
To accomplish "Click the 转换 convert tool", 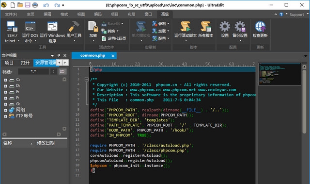I will click(x=110, y=31).
